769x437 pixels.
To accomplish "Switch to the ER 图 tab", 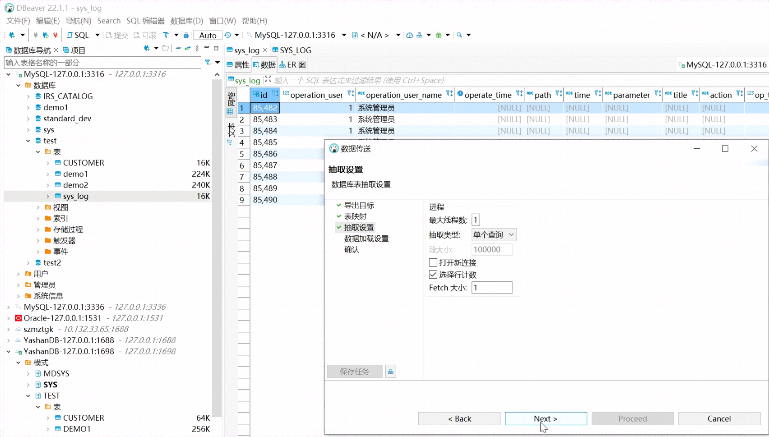I will [x=292, y=64].
